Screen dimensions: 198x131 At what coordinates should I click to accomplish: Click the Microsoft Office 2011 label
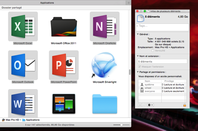[x=63, y=43]
